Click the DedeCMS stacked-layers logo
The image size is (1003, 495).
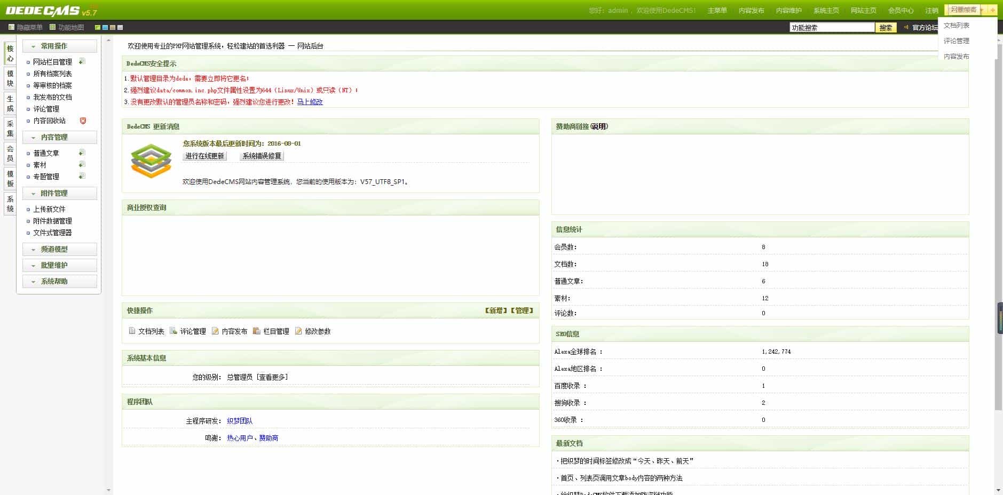(x=151, y=161)
